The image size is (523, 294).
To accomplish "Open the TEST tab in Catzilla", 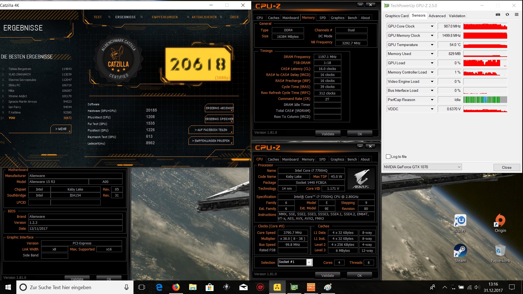I will (98, 17).
